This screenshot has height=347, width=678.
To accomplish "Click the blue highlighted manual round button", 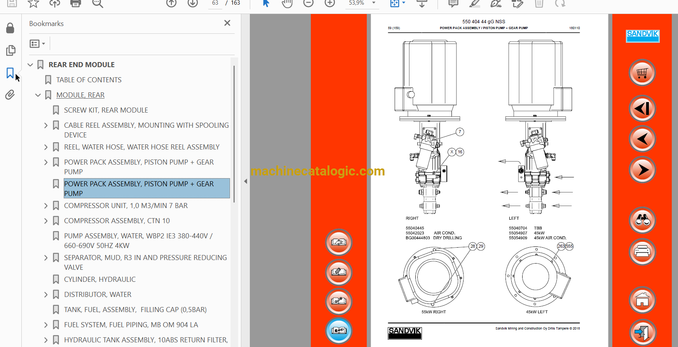I will [339, 331].
